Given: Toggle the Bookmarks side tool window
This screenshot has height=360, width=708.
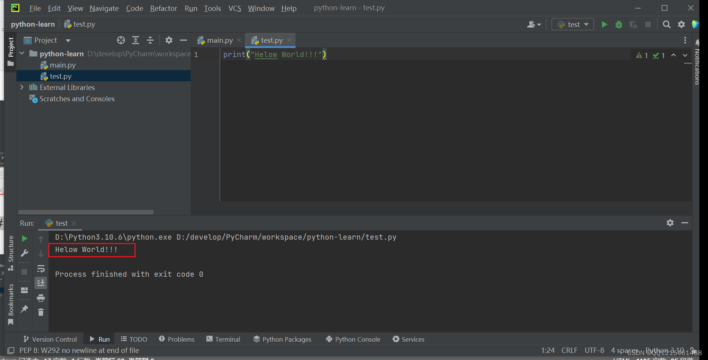Looking at the screenshot, I should (10, 304).
